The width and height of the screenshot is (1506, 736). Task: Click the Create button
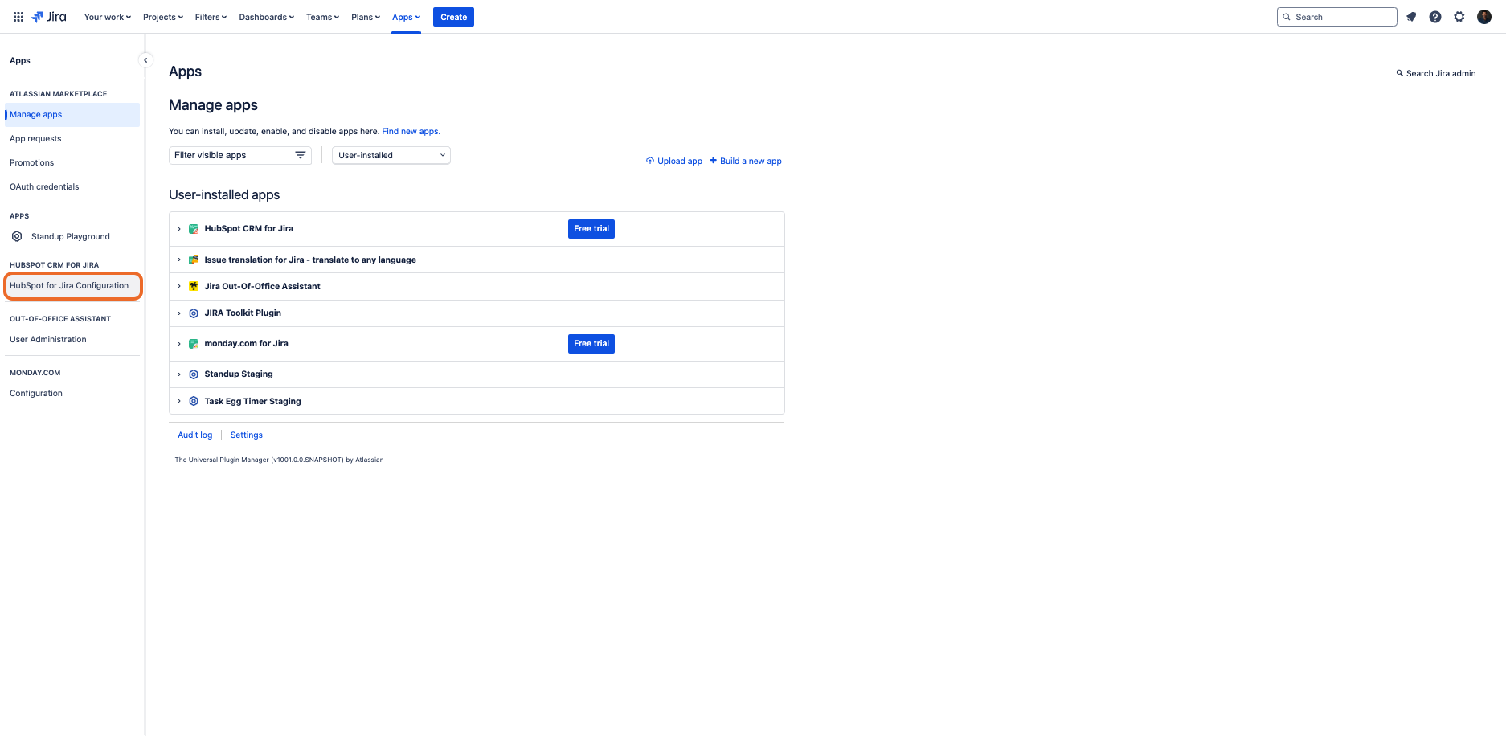click(453, 17)
